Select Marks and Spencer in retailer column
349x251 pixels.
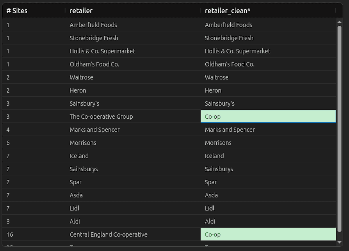[95, 129]
